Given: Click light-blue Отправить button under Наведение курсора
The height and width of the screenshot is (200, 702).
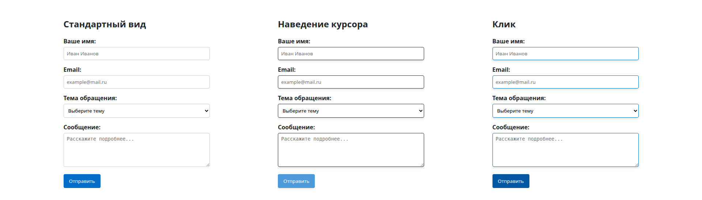Looking at the screenshot, I should (296, 181).
